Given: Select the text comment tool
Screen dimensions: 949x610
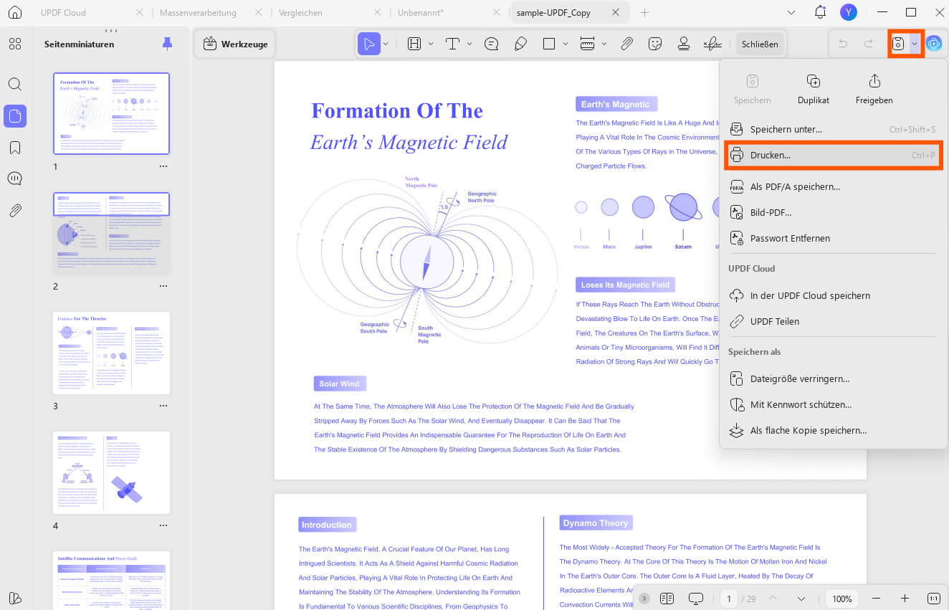Looking at the screenshot, I should point(453,44).
